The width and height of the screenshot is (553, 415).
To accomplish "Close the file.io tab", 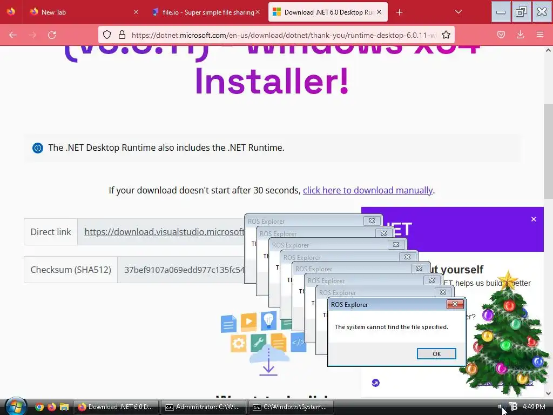I will (258, 12).
